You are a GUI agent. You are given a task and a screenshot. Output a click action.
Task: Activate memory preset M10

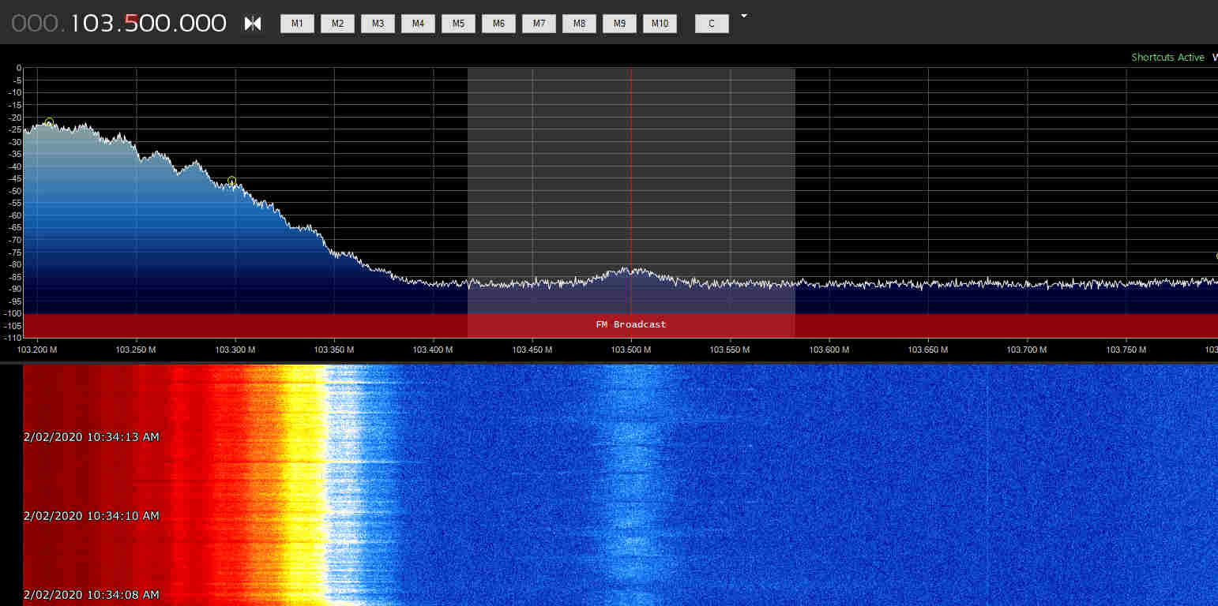point(660,24)
